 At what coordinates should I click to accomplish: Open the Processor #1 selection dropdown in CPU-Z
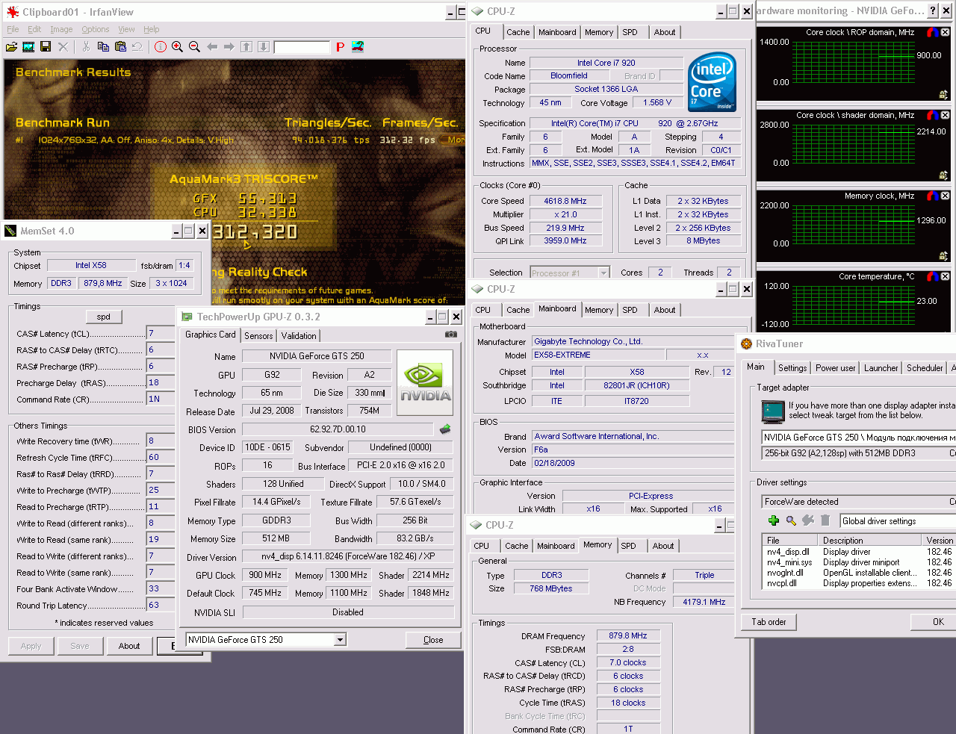[x=603, y=273]
